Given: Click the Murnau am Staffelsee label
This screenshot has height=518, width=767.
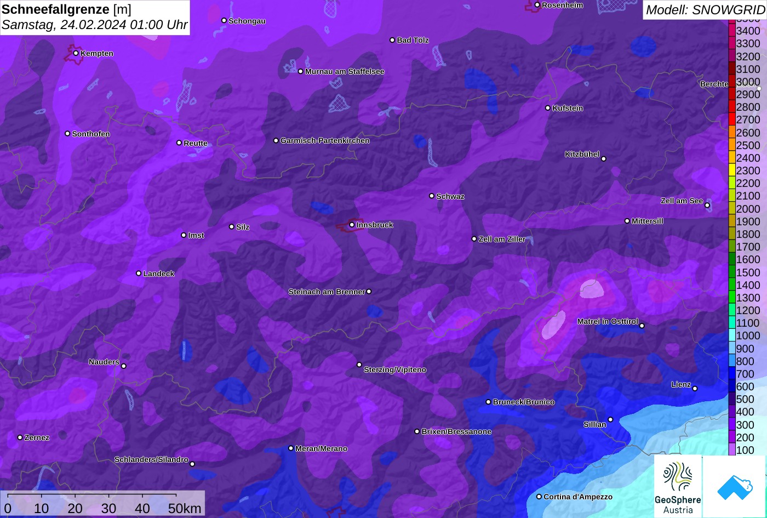Looking at the screenshot, I should (x=345, y=71).
